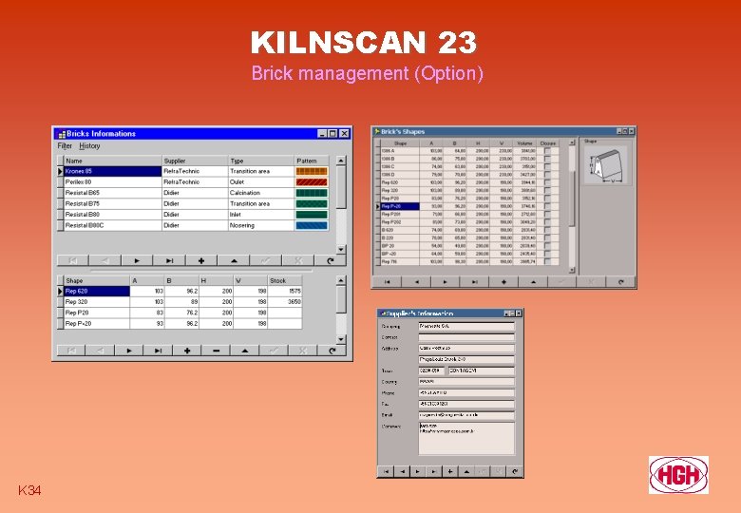This screenshot has width=741, height=513.
Task: Click the Nosering type cell
Action: (261, 225)
